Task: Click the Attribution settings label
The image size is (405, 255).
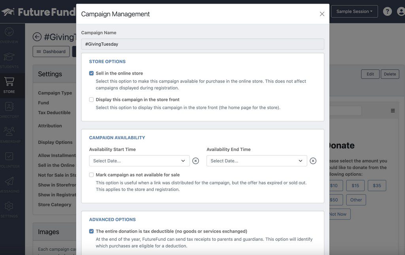Action: 50,126
